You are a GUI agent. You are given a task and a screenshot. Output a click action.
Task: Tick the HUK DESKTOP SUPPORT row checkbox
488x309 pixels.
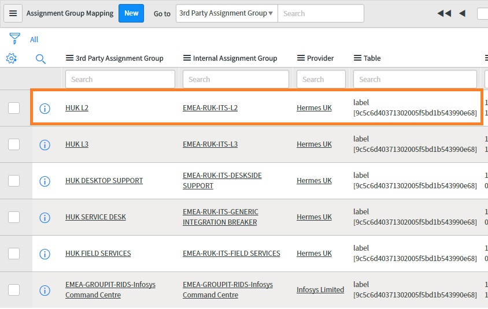click(x=14, y=181)
